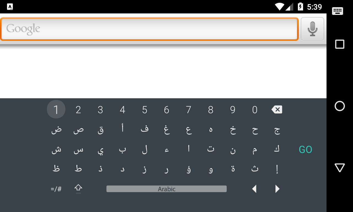
Task: Tap the backspace delete key
Action: pos(277,110)
